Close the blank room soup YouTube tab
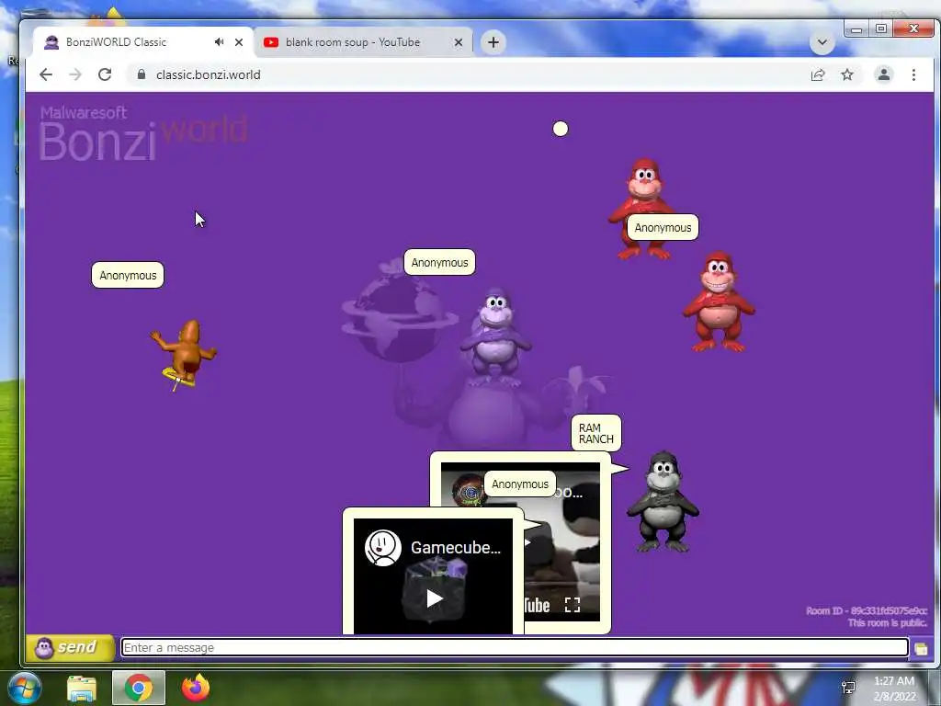941x706 pixels. pyautogui.click(x=459, y=42)
